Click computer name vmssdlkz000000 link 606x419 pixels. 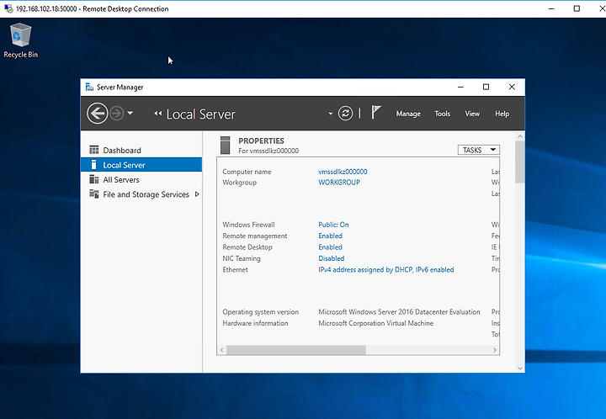[343, 172]
